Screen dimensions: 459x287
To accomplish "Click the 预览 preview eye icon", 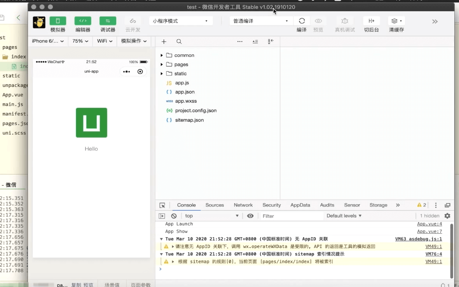I will pos(318,21).
